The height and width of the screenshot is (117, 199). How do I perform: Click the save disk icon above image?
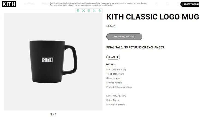point(89,11)
